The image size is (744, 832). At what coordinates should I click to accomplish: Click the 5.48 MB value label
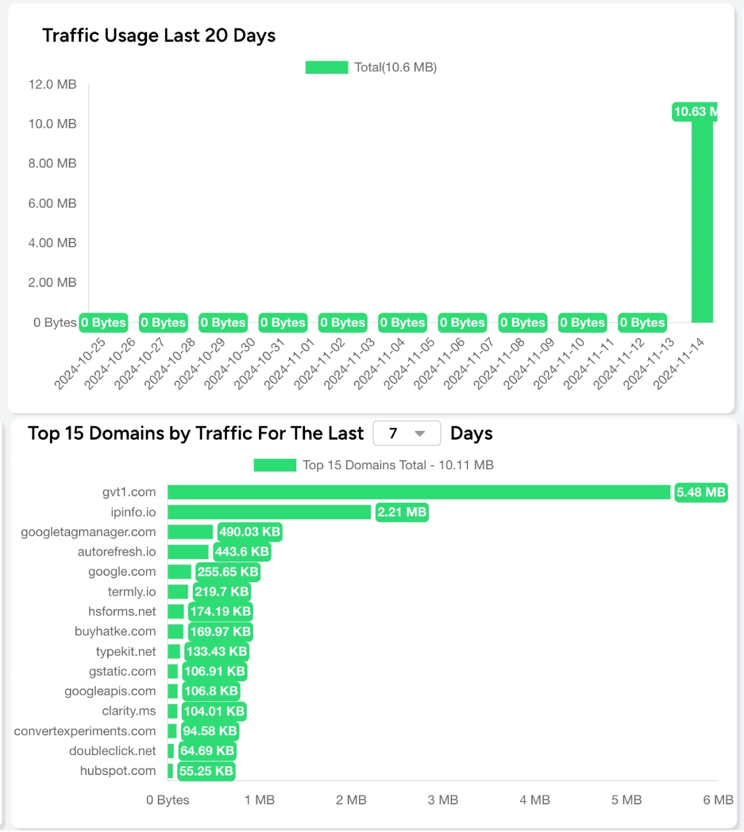(701, 492)
